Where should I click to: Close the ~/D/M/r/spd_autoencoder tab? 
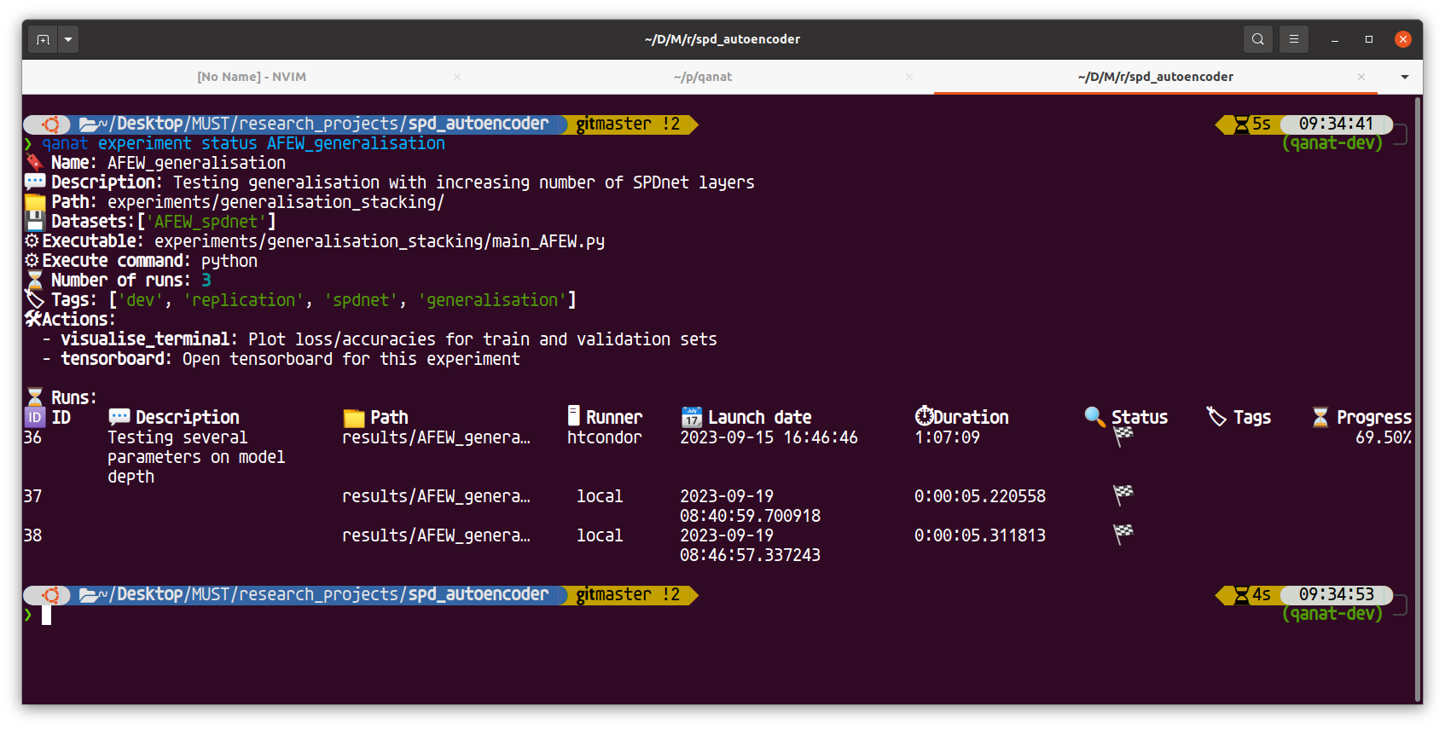[x=1361, y=77]
